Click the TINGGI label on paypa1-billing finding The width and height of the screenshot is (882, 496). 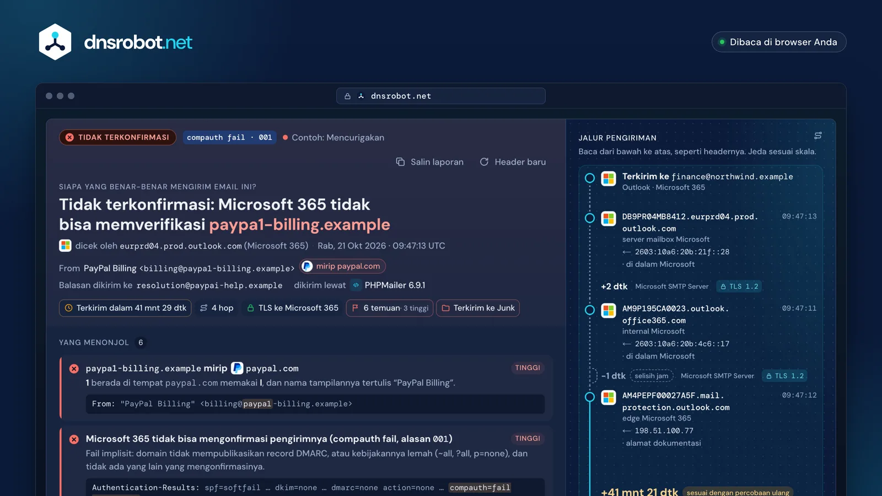(528, 368)
